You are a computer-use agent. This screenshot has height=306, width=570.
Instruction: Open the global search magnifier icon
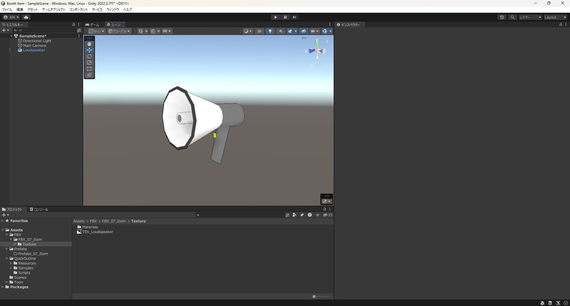pos(513,17)
